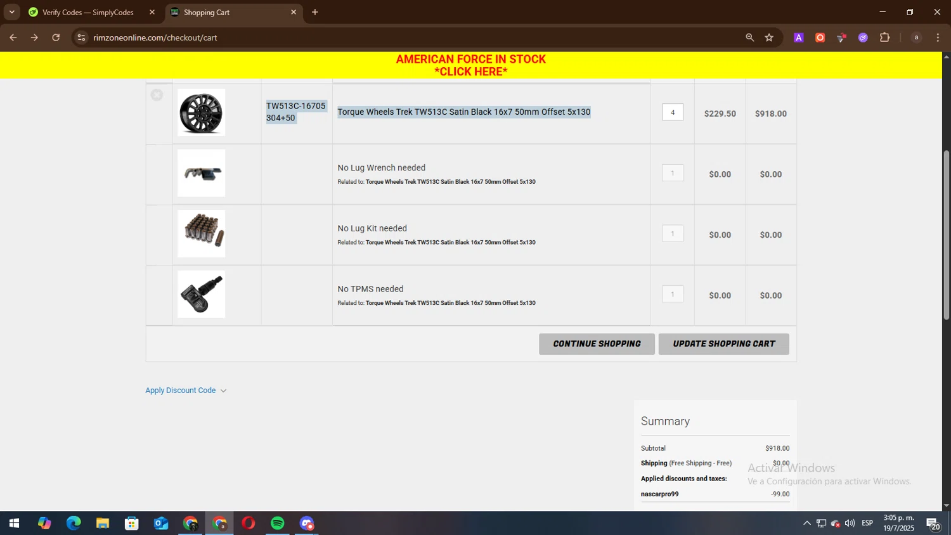
Task: Reload the cart page
Action: point(56,37)
